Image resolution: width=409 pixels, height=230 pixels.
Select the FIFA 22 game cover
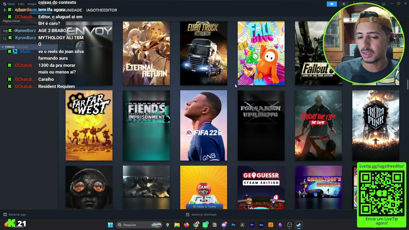click(204, 126)
